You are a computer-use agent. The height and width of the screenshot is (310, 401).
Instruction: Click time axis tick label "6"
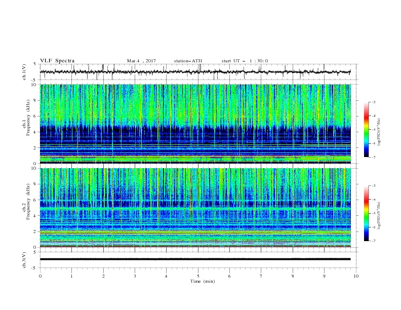tap(230, 276)
